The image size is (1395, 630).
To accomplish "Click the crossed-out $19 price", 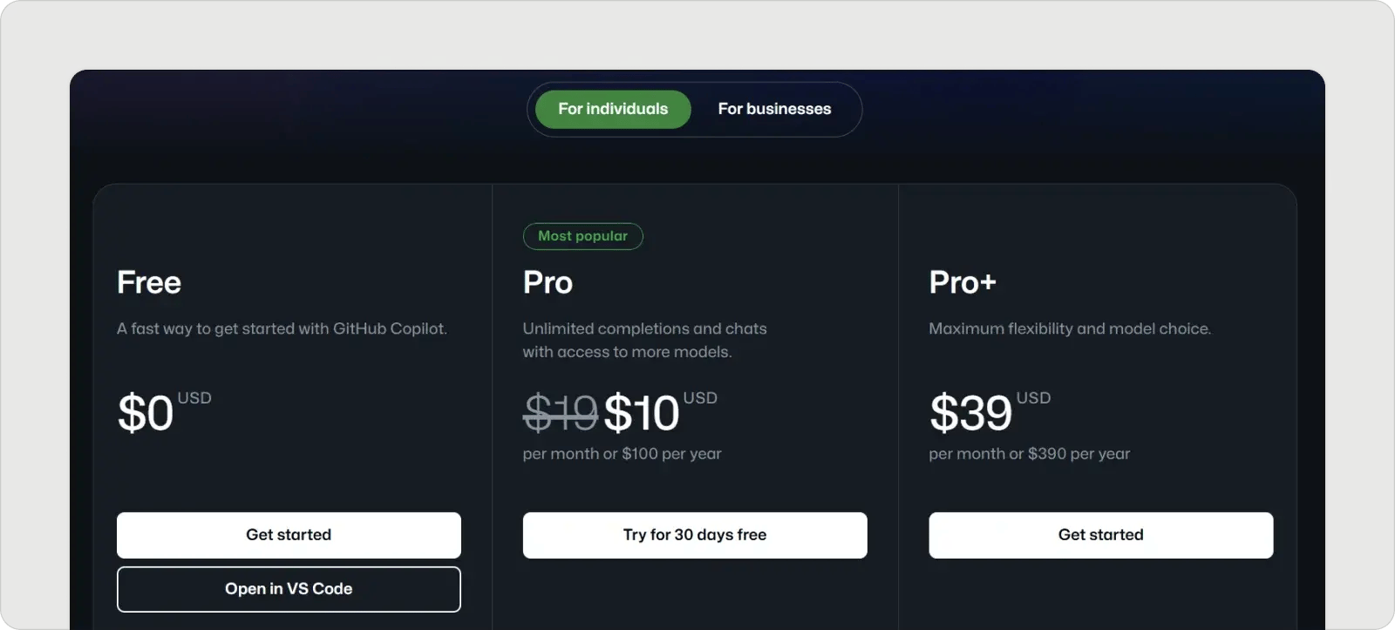I will [560, 412].
